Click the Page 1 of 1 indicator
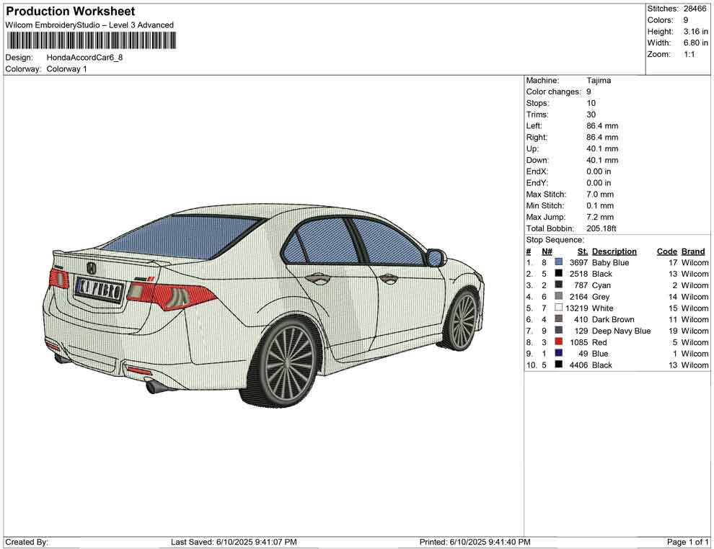Screen dimensions: 714x549 point(688,542)
